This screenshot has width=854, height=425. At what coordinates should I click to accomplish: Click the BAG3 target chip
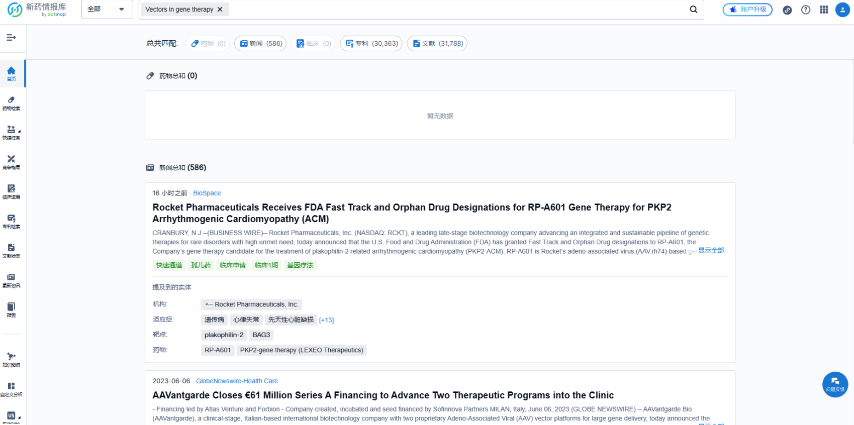[x=261, y=335]
